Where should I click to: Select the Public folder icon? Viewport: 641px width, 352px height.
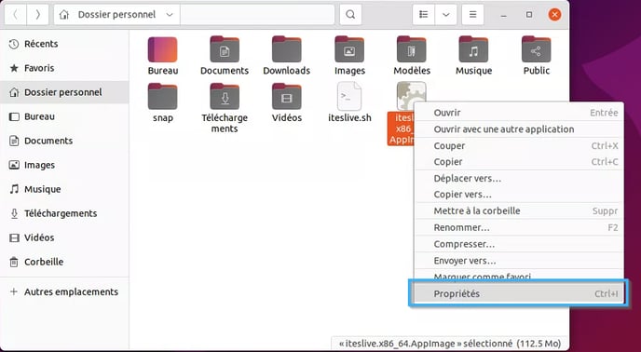tap(536, 49)
